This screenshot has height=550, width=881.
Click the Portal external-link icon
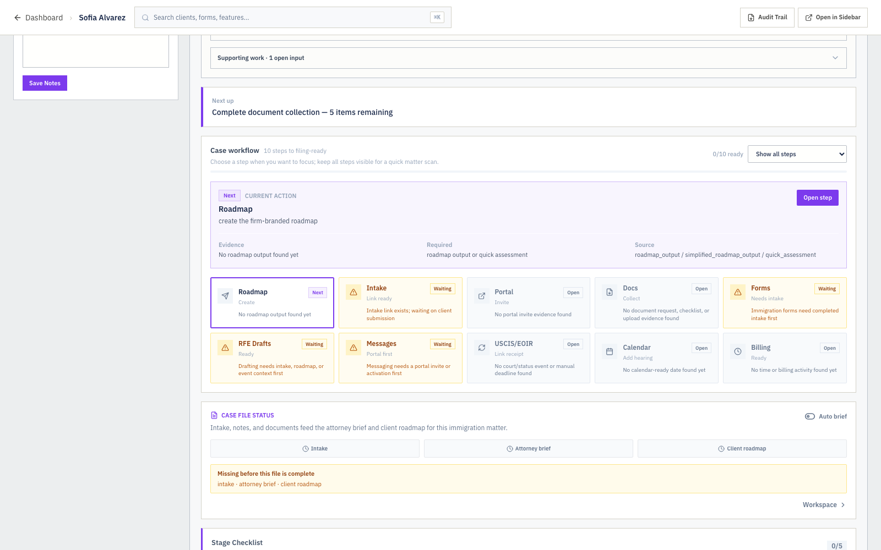pos(482,296)
